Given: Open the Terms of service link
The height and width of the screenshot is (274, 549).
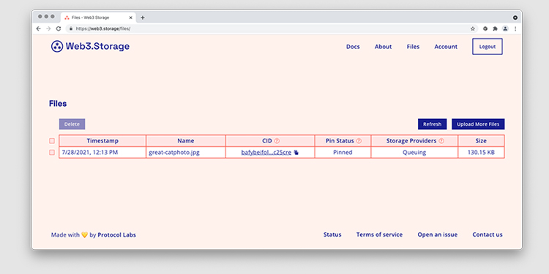Looking at the screenshot, I should pos(379,235).
